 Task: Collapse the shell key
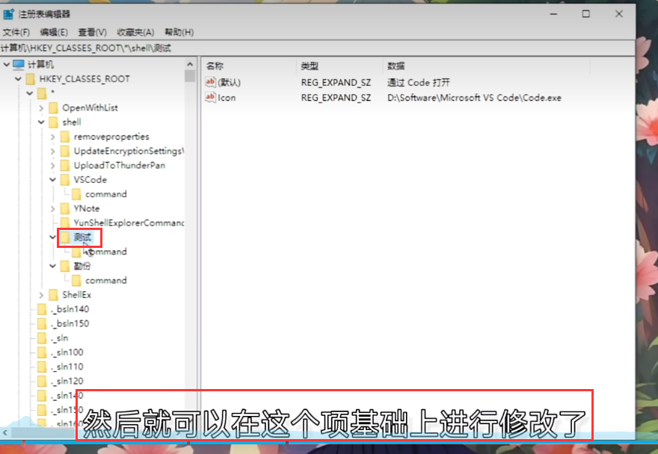[41, 122]
